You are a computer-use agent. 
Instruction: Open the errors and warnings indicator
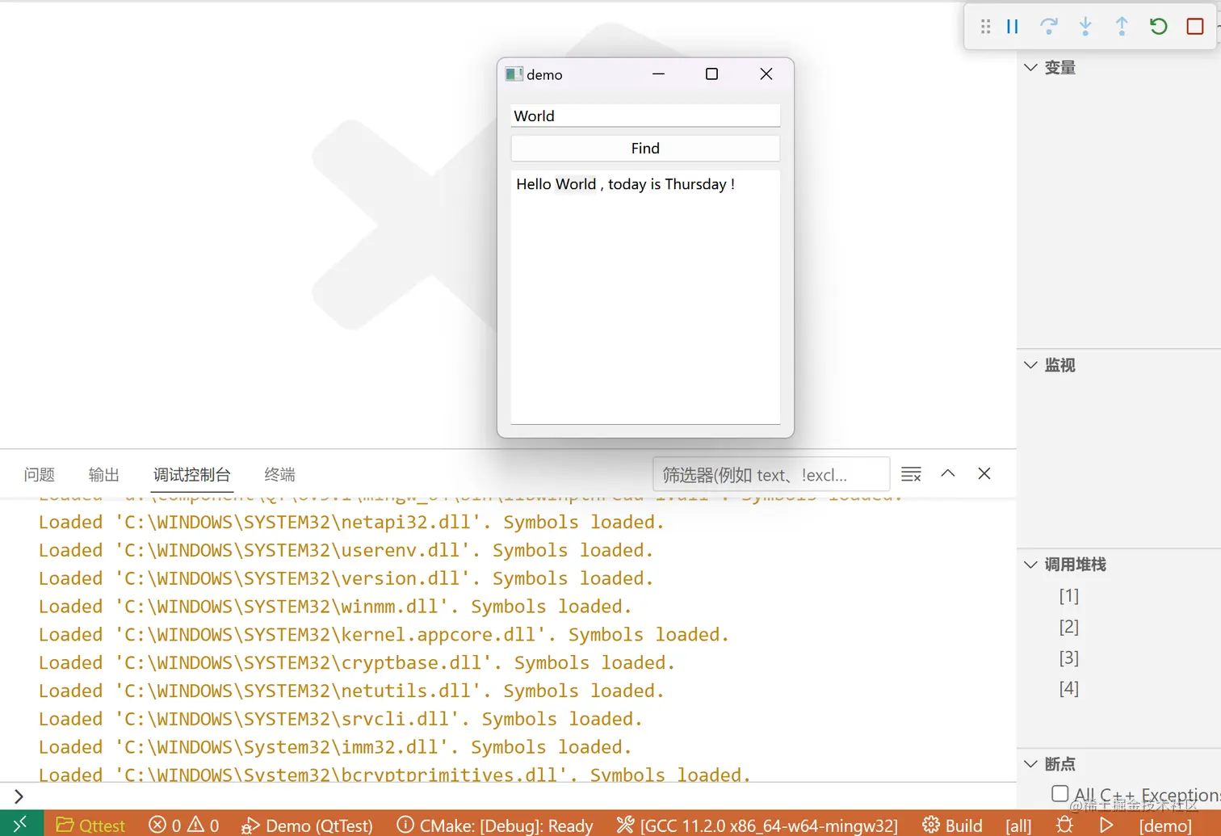coord(183,825)
